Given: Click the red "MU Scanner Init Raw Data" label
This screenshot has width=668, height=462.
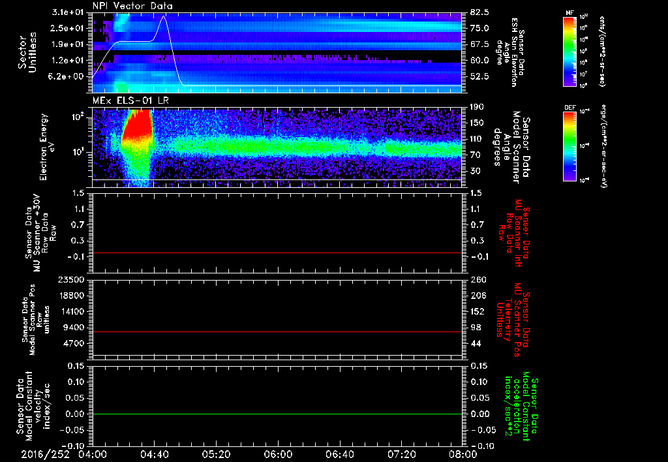Looking at the screenshot, I should click(515, 234).
